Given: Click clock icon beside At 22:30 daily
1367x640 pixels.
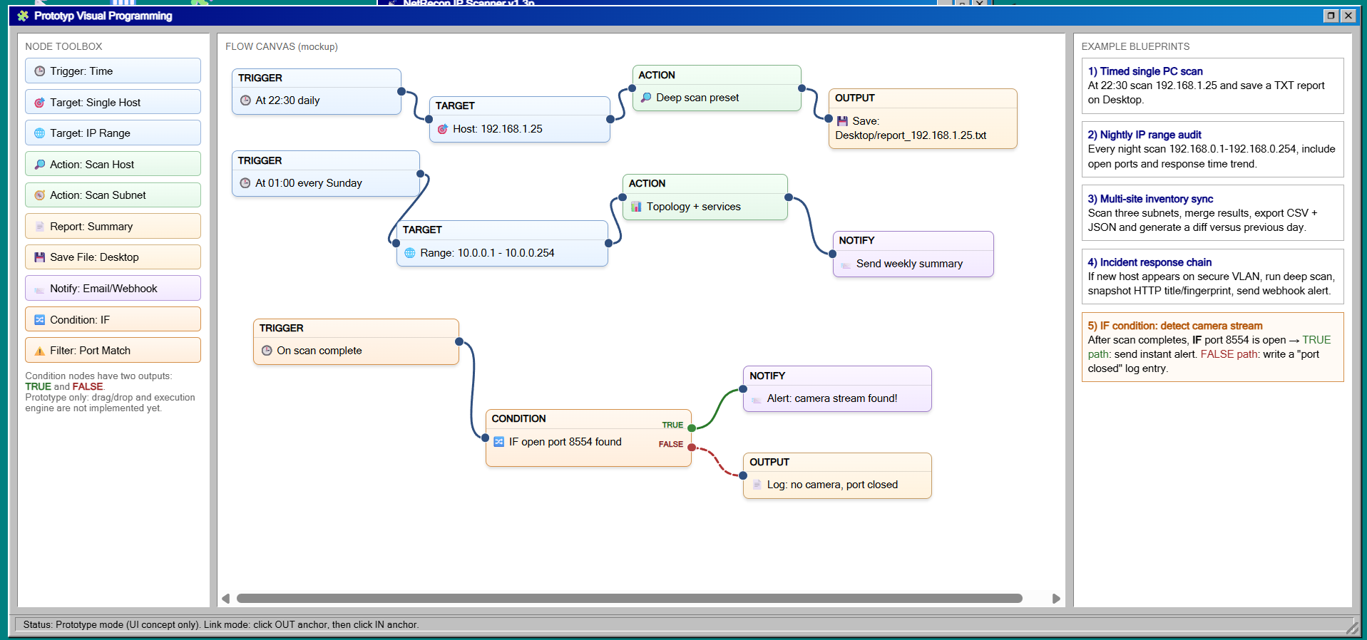Looking at the screenshot, I should coord(245,100).
